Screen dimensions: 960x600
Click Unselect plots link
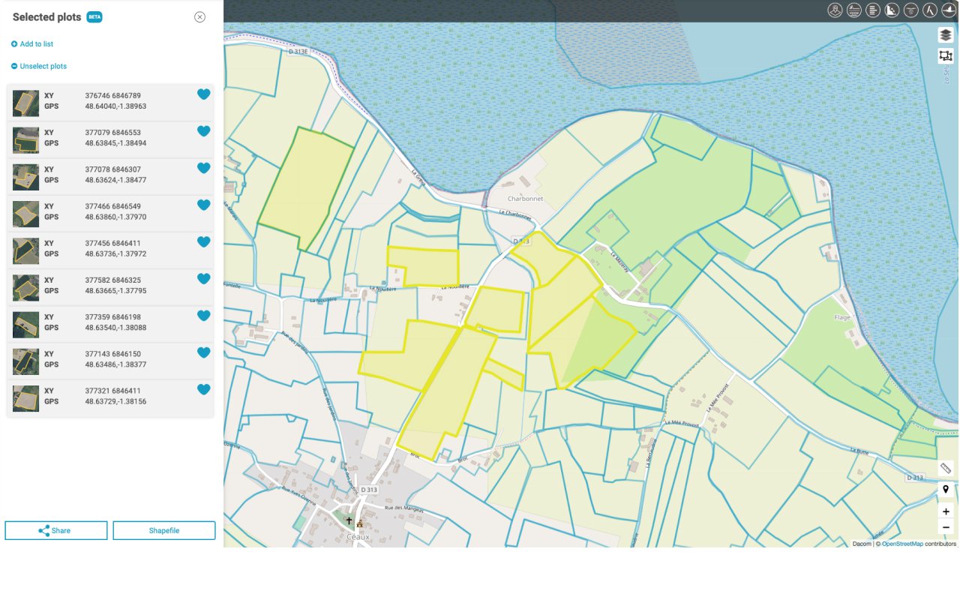(39, 66)
